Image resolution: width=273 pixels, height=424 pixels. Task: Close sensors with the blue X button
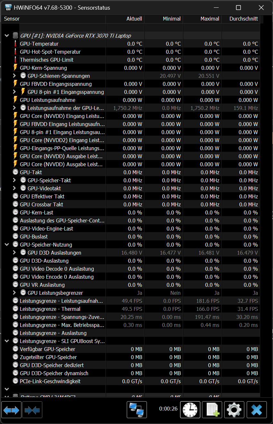click(x=257, y=410)
